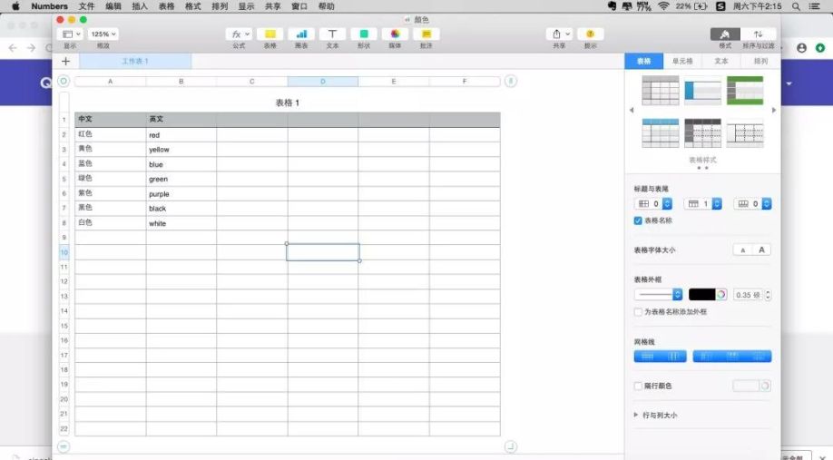The width and height of the screenshot is (833, 460).
Task: Add a new sheet with plus icon
Action: [x=66, y=61]
